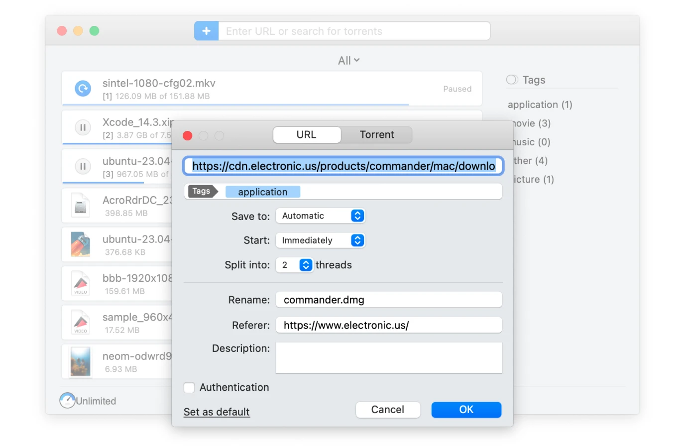The height and width of the screenshot is (448, 685).
Task: Click the neom-odwrd9 picture thumbnail
Action: click(x=81, y=361)
